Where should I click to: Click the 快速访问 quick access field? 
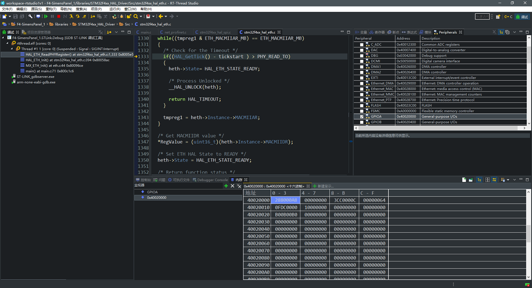[x=482, y=17]
